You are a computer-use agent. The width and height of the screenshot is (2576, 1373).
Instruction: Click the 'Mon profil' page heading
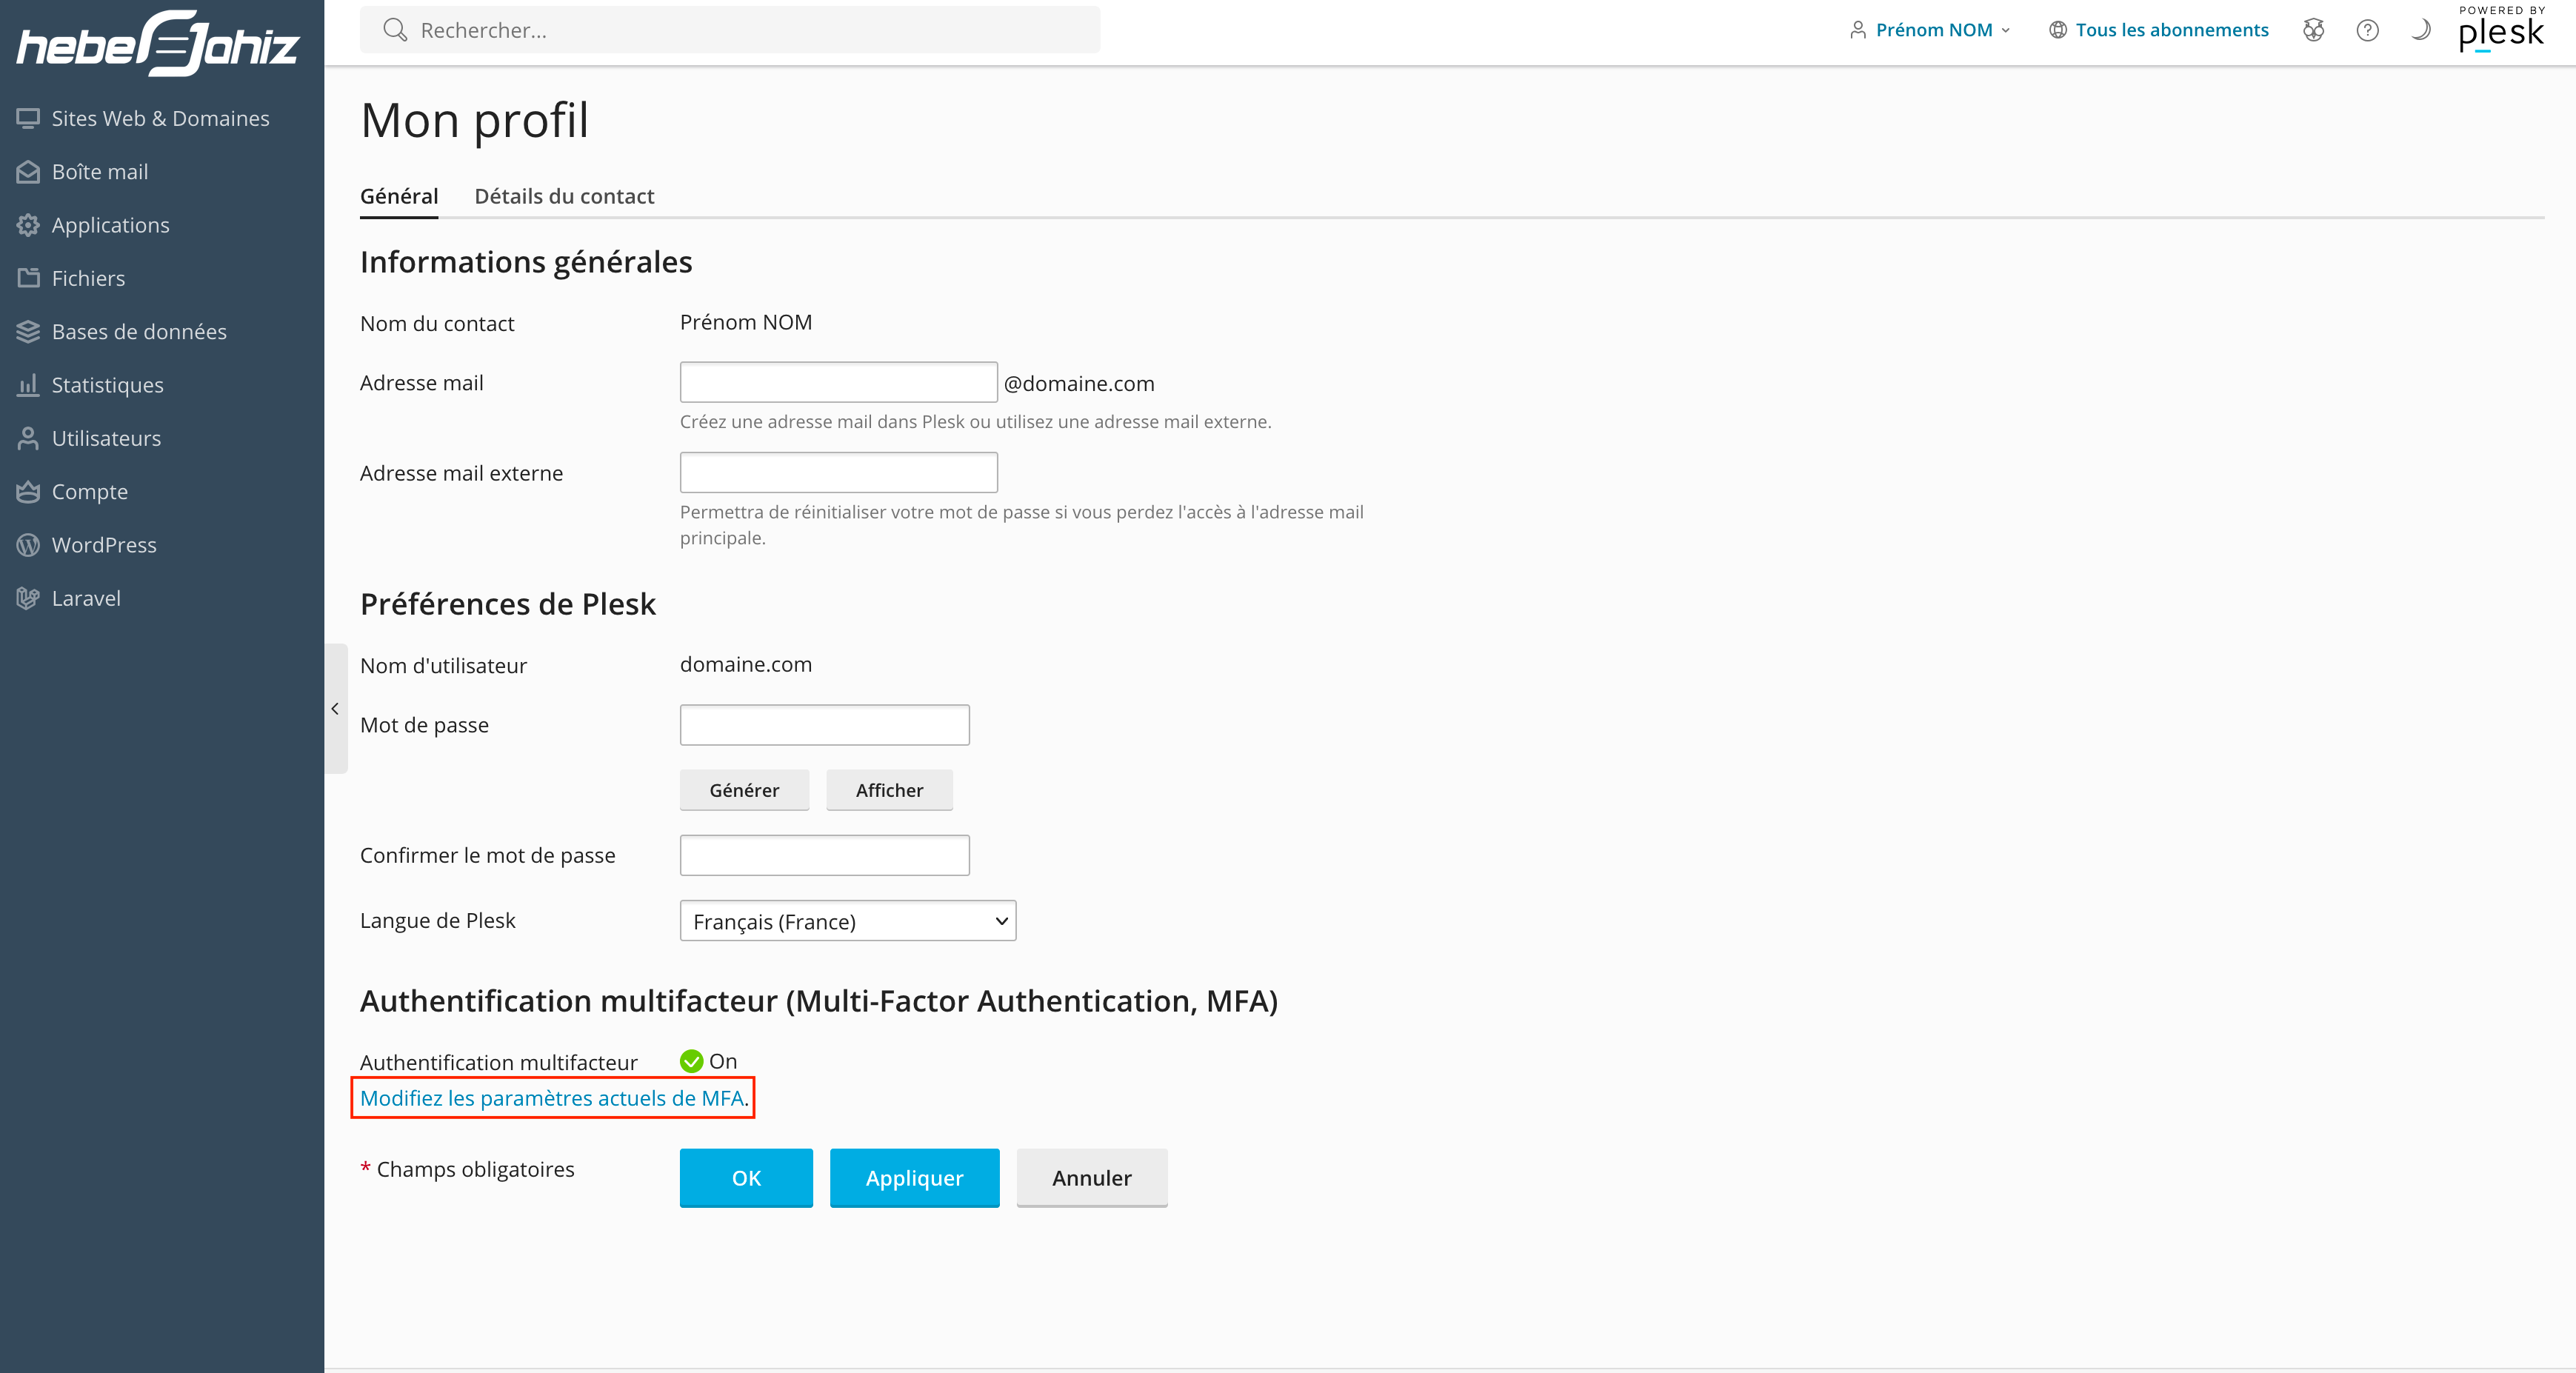[474, 120]
